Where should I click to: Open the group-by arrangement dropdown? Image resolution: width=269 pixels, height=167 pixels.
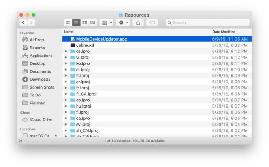106,22
